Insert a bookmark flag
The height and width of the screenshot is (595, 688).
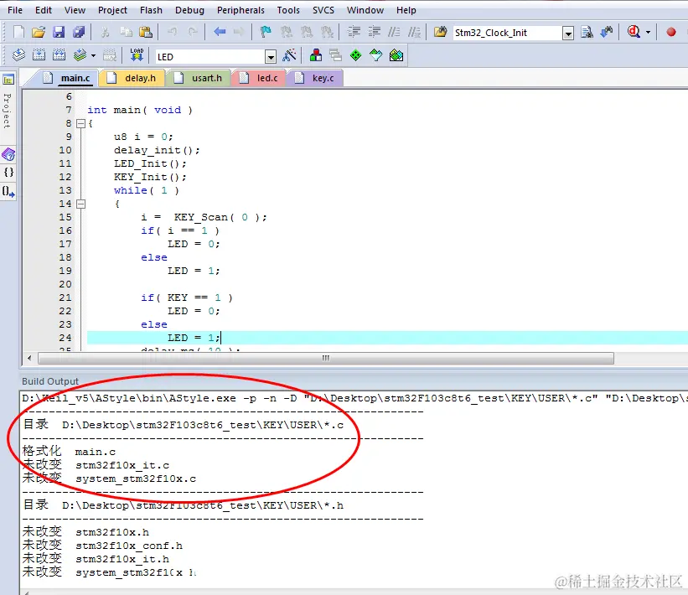tap(266, 32)
